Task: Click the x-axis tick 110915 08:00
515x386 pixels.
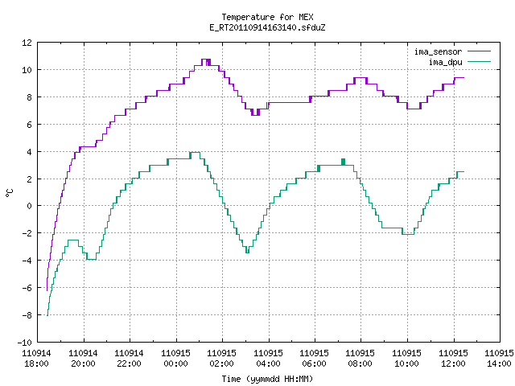Action: [360, 359]
